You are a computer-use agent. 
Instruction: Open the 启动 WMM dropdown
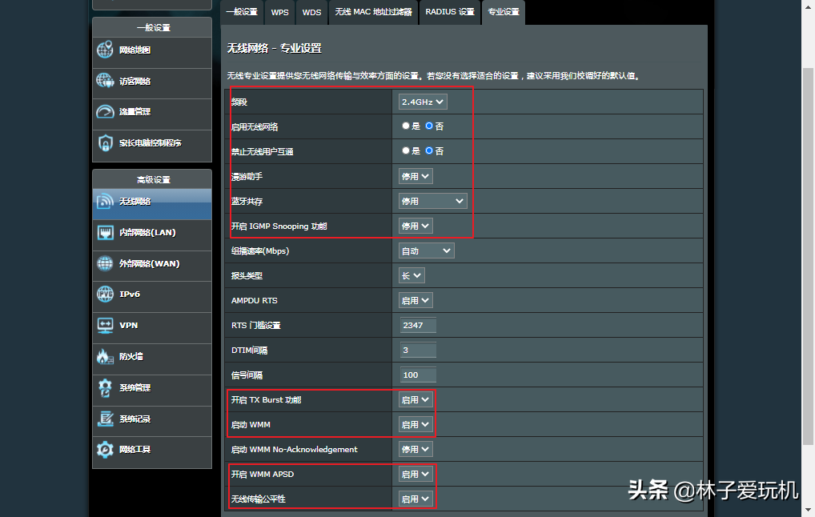416,424
